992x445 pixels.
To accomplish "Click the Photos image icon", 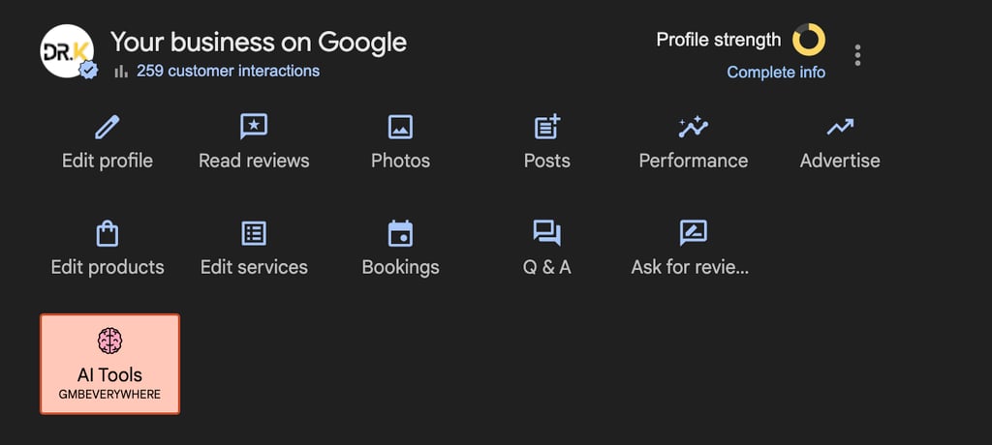I will click(400, 127).
